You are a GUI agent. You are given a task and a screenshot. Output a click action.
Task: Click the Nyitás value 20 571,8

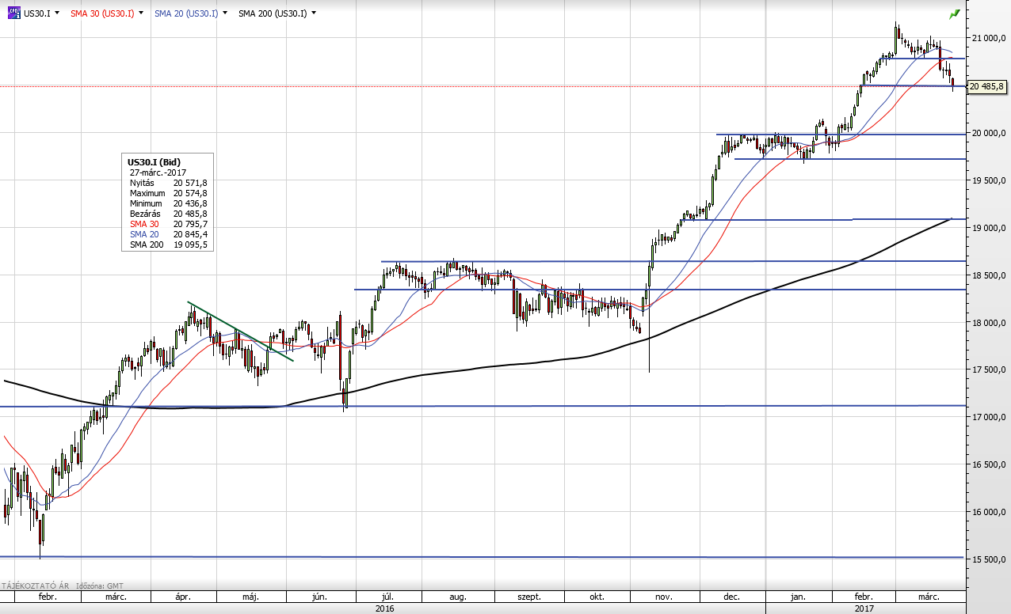(191, 183)
